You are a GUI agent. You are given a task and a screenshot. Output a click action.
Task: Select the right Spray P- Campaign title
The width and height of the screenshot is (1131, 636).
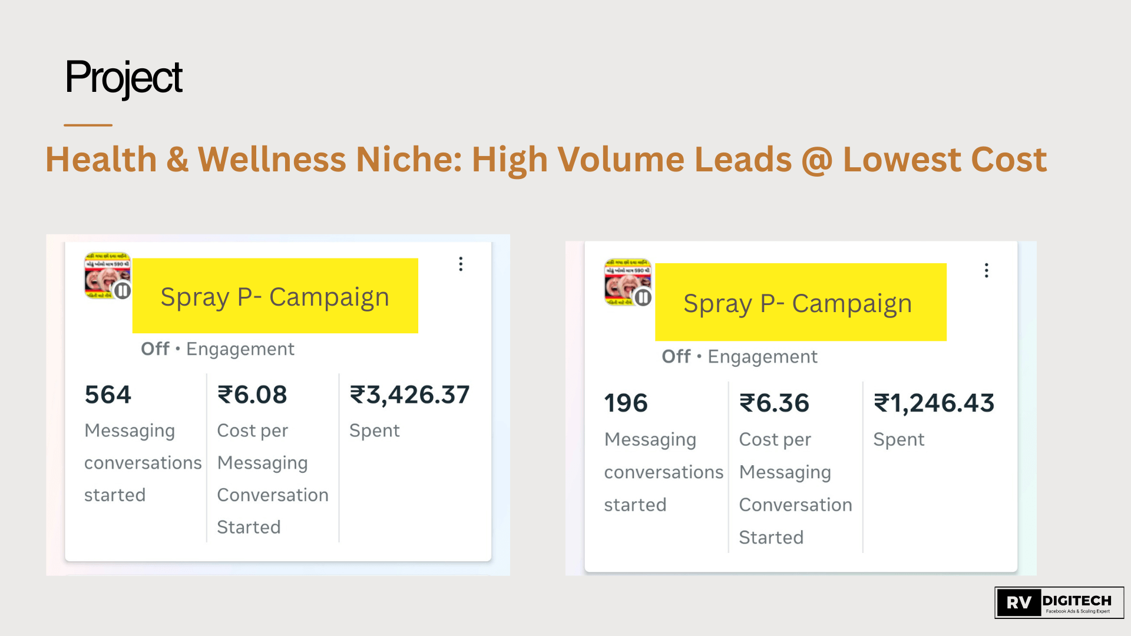click(x=798, y=303)
